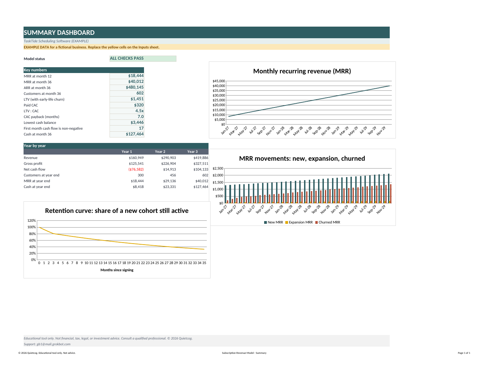
Task: Click the Subscription Revenue Model - Summary footer
Action: tap(244, 353)
